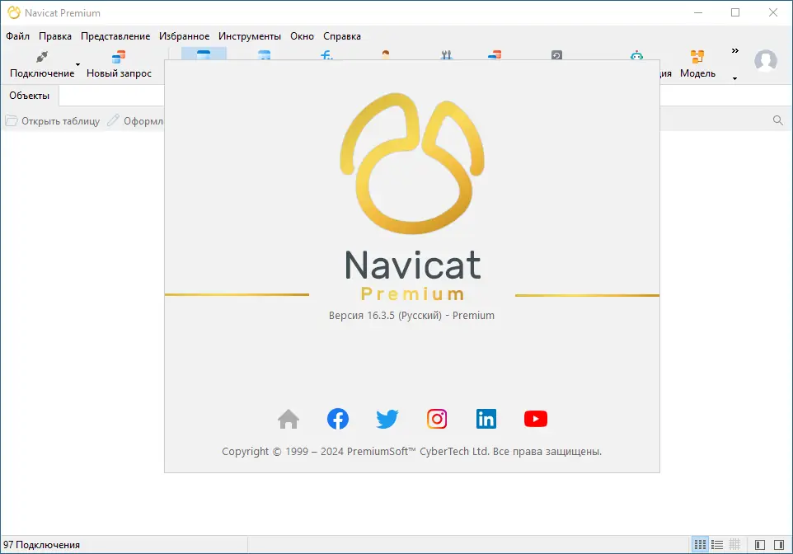The height and width of the screenshot is (554, 793).
Task: Open the YouTube link icon
Action: (x=536, y=419)
